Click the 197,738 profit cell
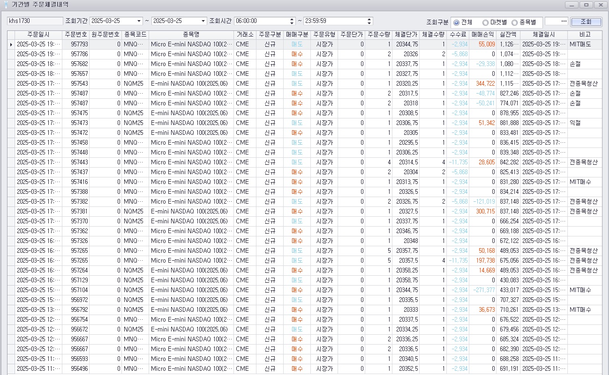Image resolution: width=609 pixels, height=375 pixels. point(482,261)
